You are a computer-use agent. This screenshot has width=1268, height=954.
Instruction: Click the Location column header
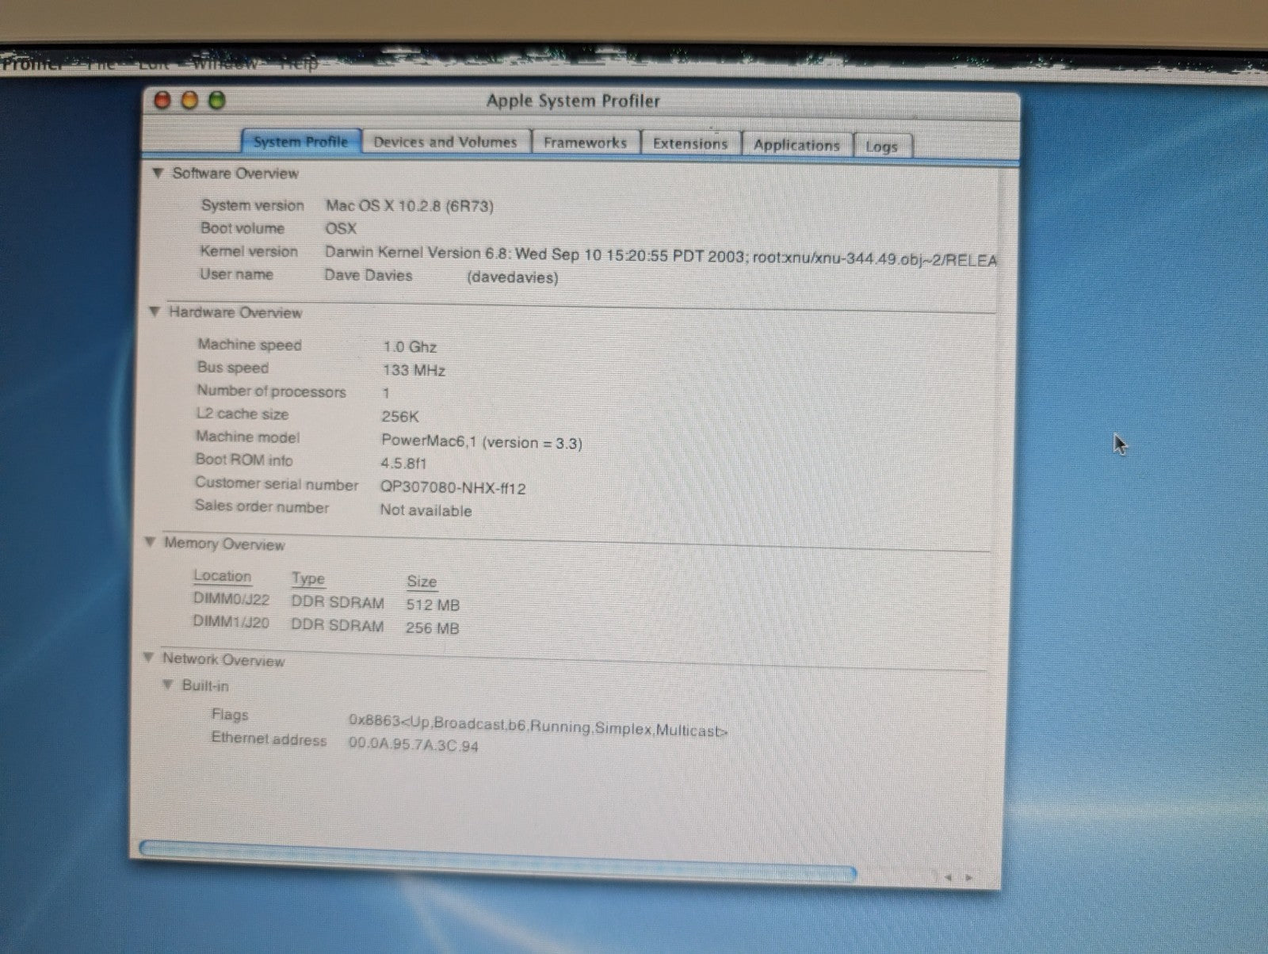(222, 576)
